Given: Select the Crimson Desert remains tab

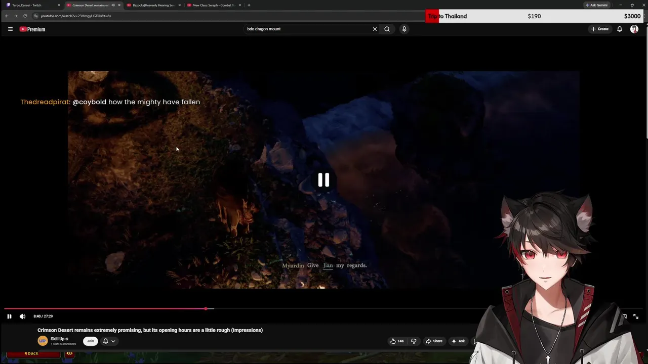Looking at the screenshot, I should (90, 5).
